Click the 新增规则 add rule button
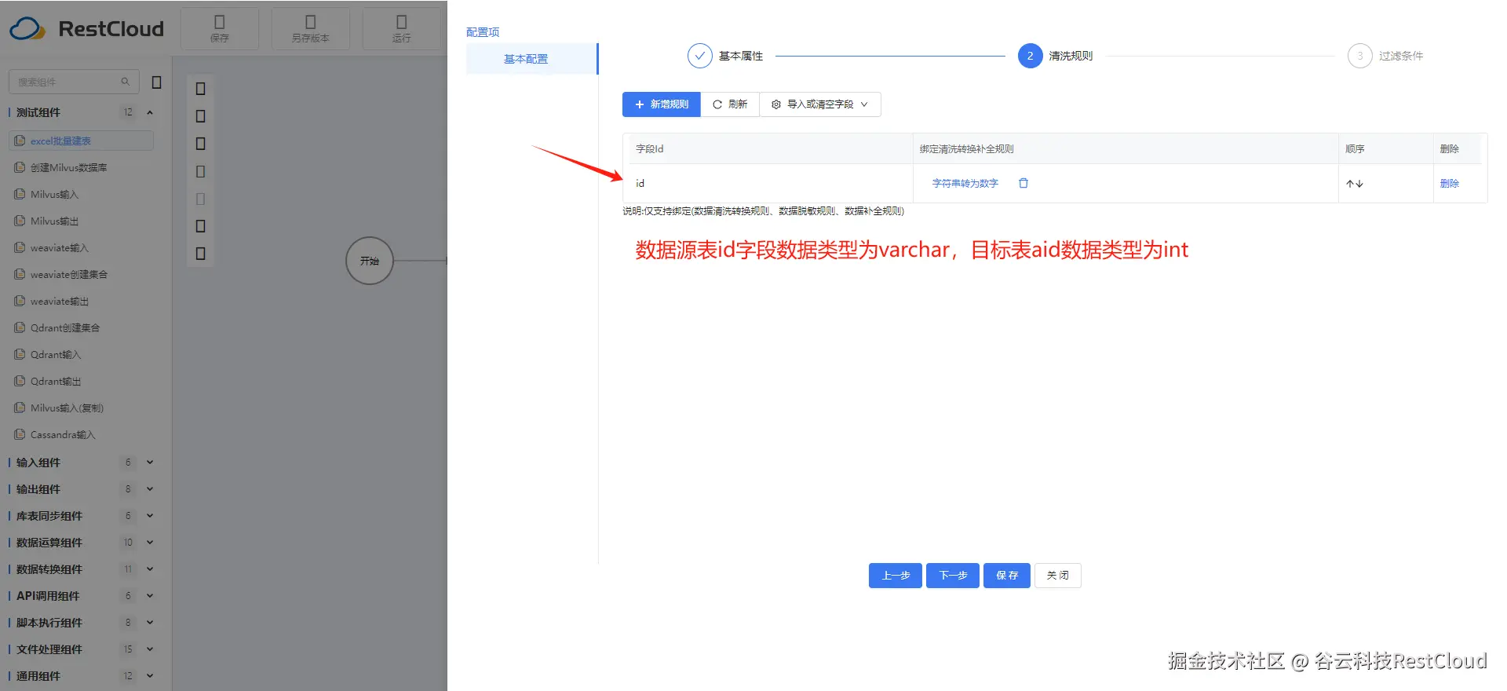The height and width of the screenshot is (691, 1507). (x=662, y=104)
